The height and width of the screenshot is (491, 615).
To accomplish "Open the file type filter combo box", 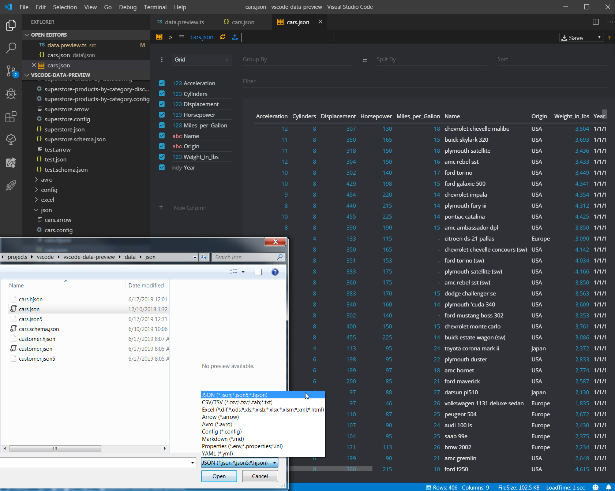I will (240, 463).
